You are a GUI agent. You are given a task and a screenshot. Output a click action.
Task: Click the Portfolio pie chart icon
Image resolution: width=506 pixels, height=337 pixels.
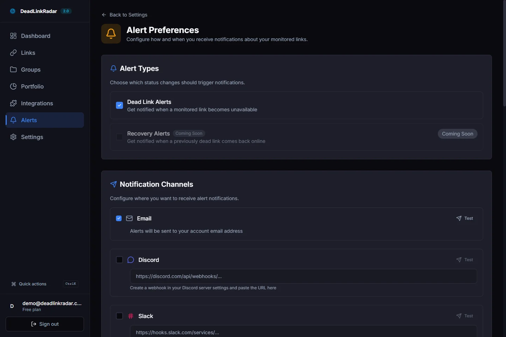click(13, 86)
